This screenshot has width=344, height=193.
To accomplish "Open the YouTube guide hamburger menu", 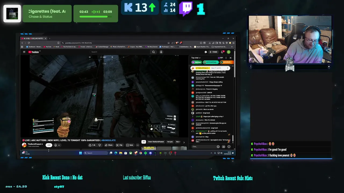I will (x=24, y=52).
